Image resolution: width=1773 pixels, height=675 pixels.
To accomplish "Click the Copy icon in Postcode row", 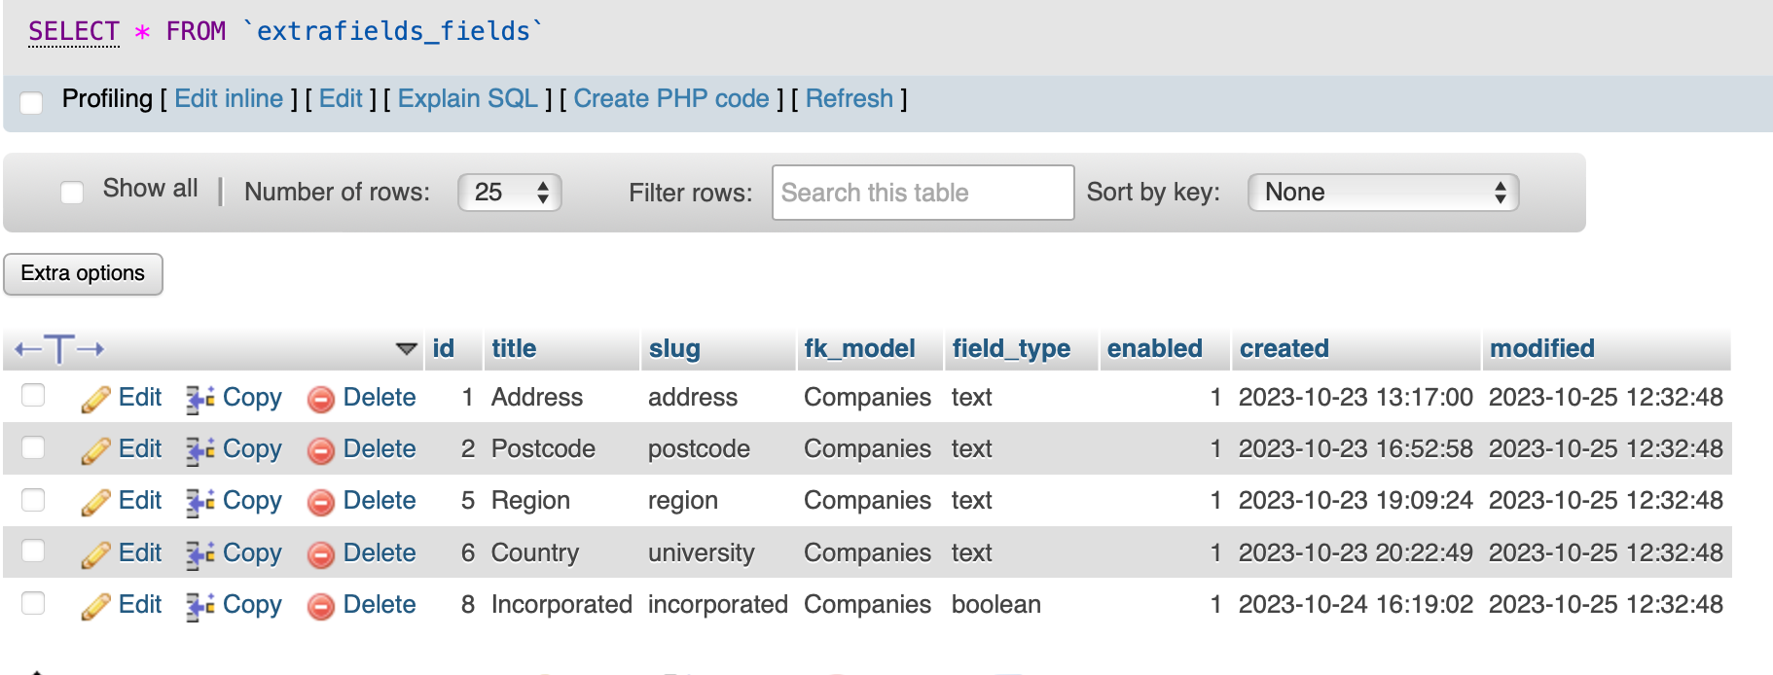I will (x=200, y=450).
